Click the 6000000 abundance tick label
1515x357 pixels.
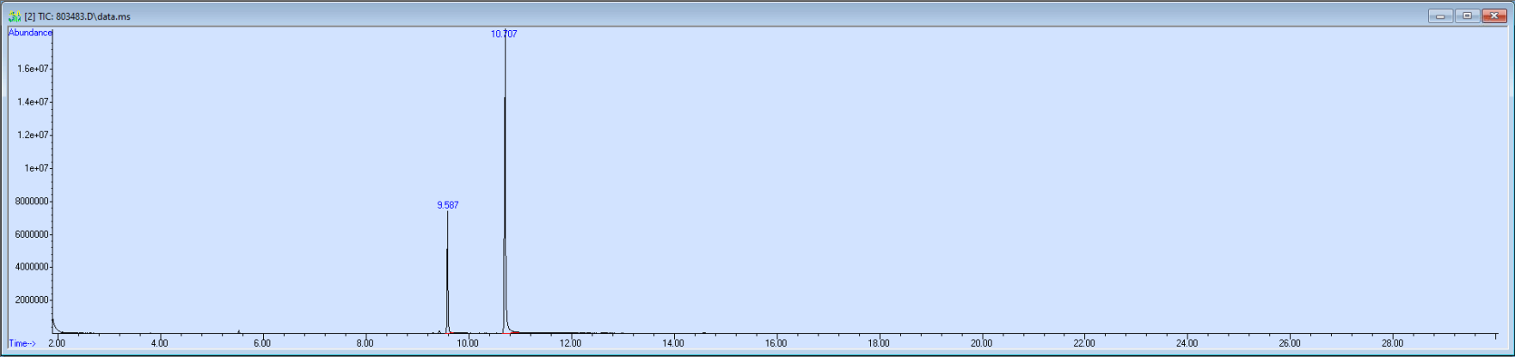pyautogui.click(x=31, y=234)
